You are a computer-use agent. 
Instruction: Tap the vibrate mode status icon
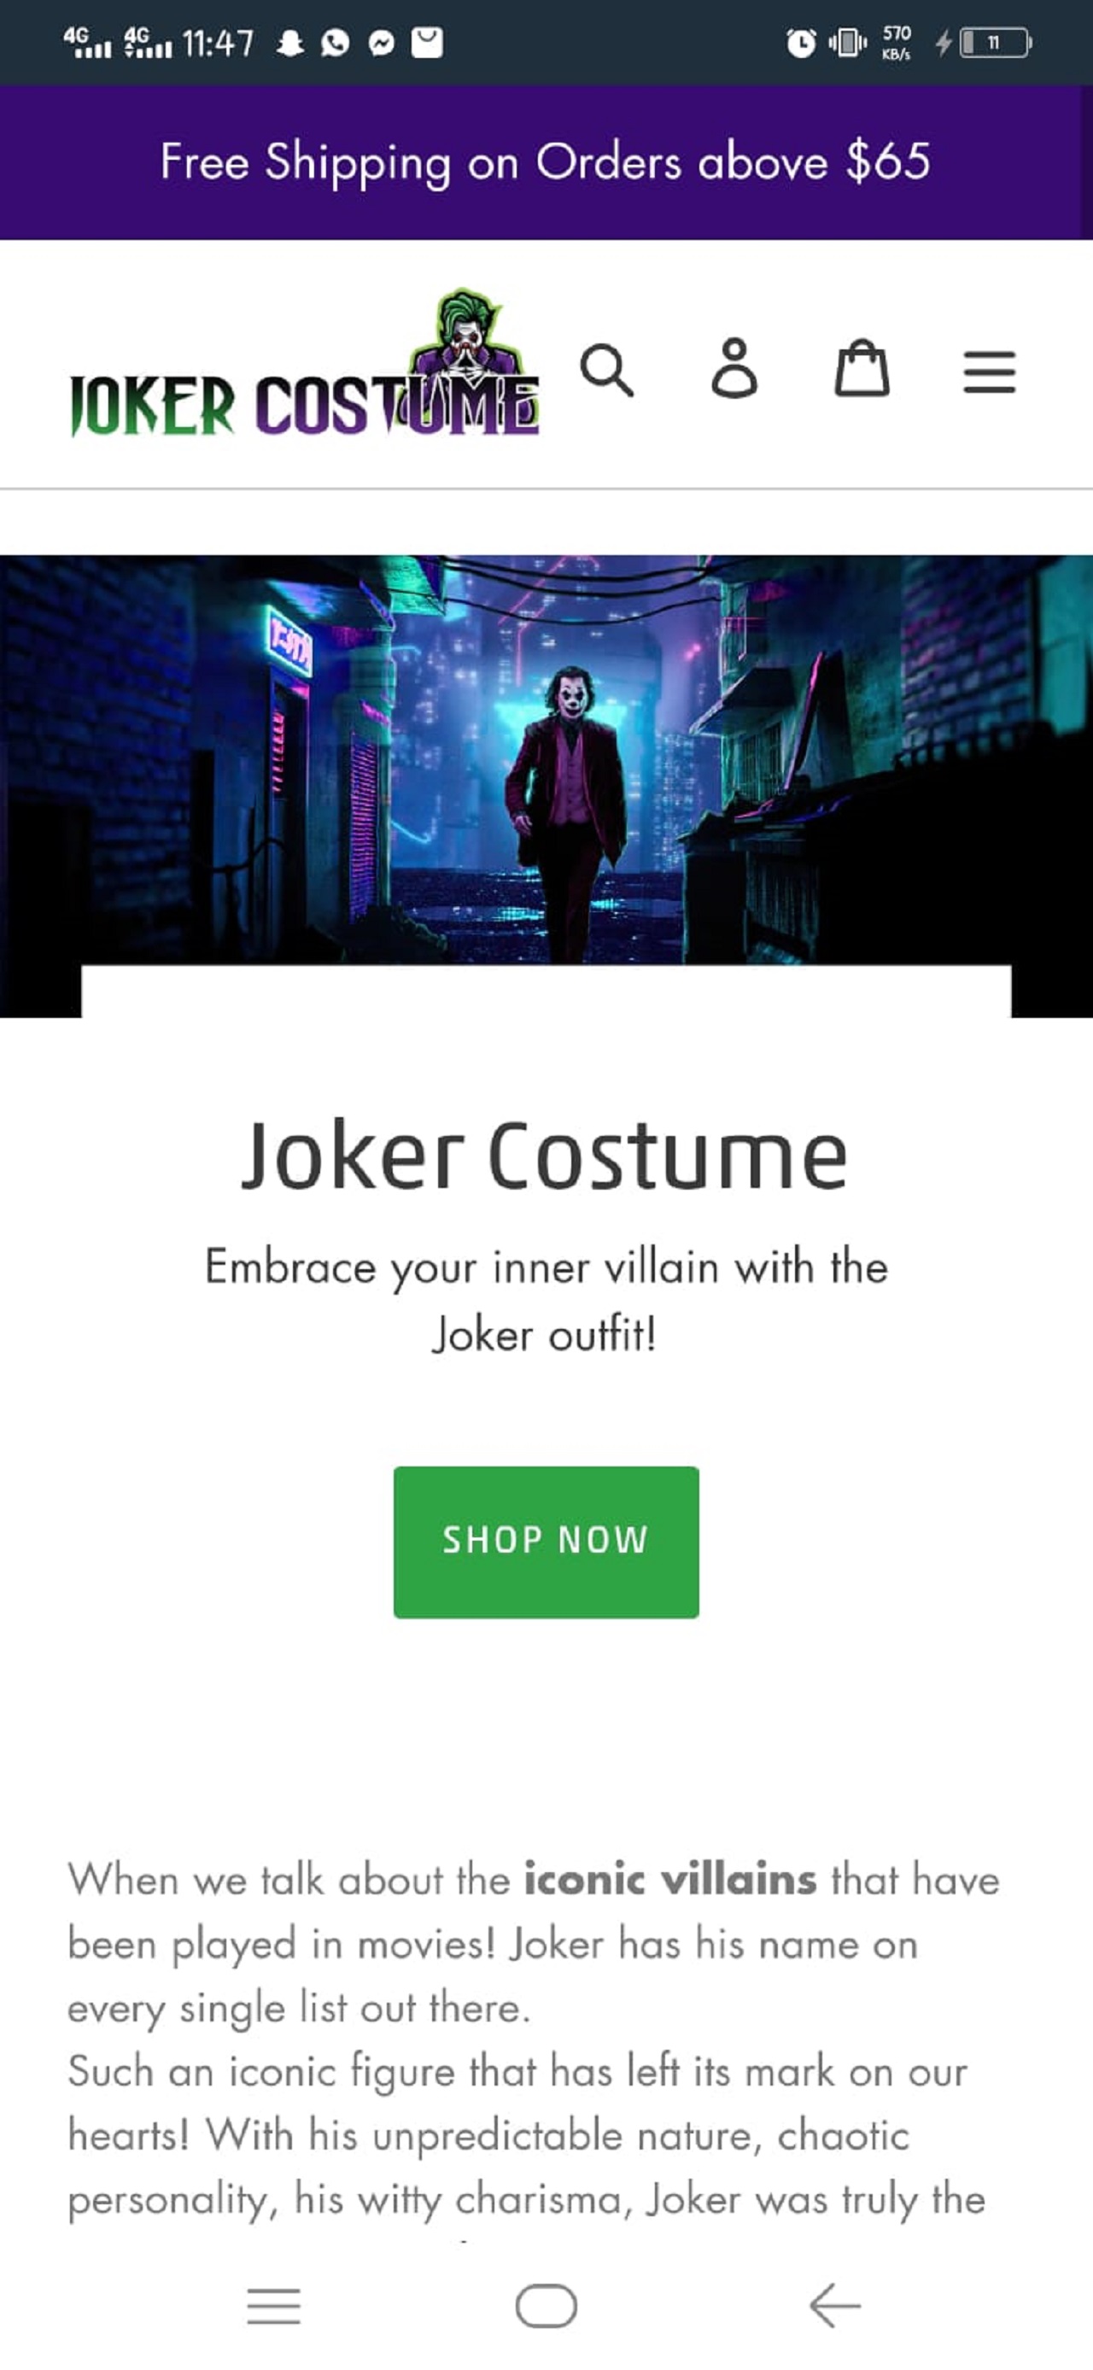[847, 43]
